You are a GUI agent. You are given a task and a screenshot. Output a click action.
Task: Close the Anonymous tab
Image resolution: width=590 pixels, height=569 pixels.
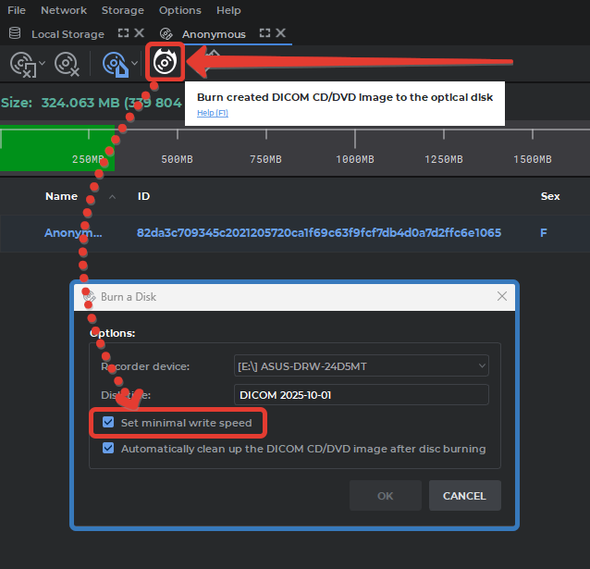coord(281,33)
